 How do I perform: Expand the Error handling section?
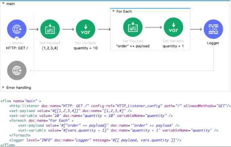3,87
